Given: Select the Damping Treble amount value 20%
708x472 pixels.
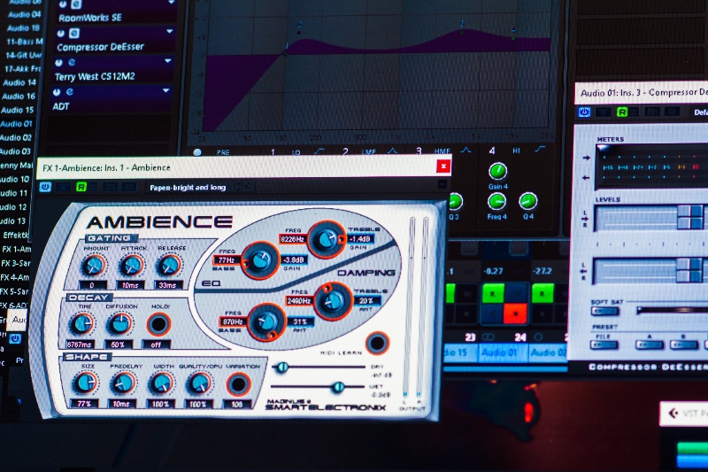Looking at the screenshot, I should [367, 300].
